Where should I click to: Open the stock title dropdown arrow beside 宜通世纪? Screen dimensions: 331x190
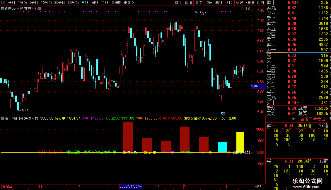coord(39,8)
